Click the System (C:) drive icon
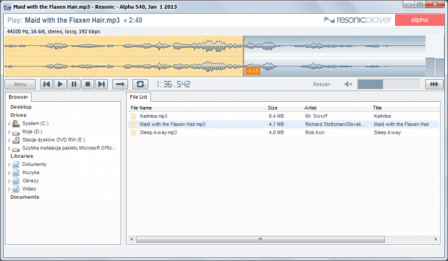Viewport: 448px width, 261px height. coord(16,123)
